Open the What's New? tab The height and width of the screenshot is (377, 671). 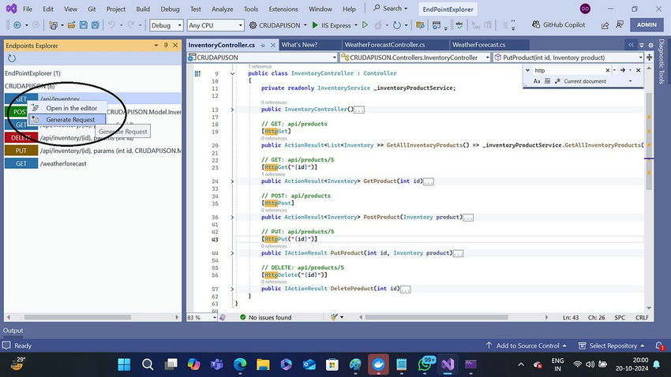click(x=299, y=45)
